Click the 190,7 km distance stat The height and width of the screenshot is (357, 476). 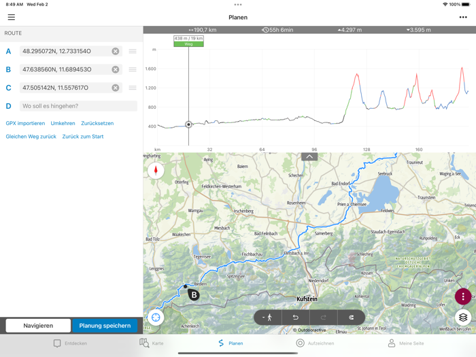point(202,30)
